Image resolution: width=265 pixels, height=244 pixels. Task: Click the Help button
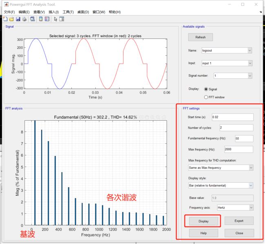[203, 233]
